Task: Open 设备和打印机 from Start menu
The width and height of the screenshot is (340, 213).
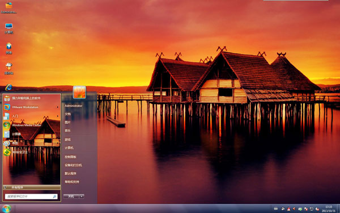Action: [x=73, y=165]
